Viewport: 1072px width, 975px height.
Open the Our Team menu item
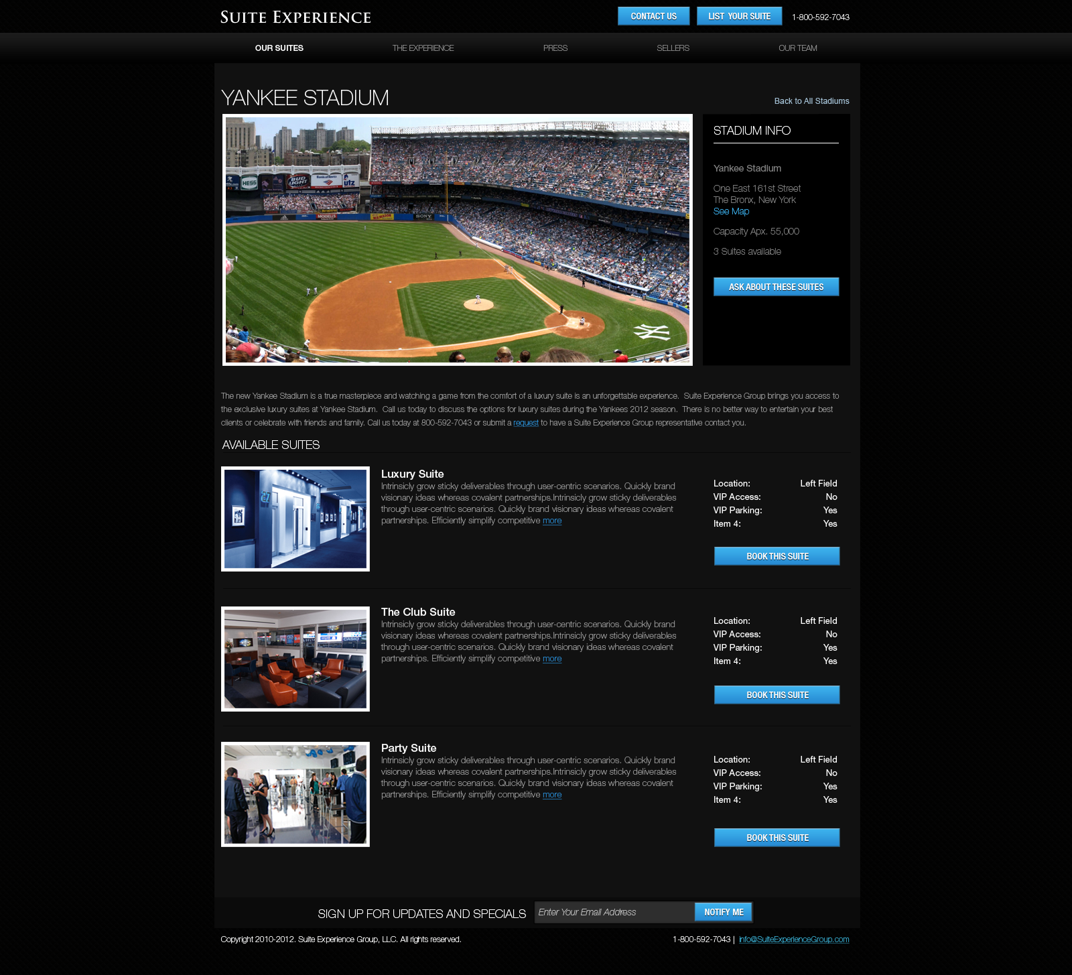tap(797, 48)
